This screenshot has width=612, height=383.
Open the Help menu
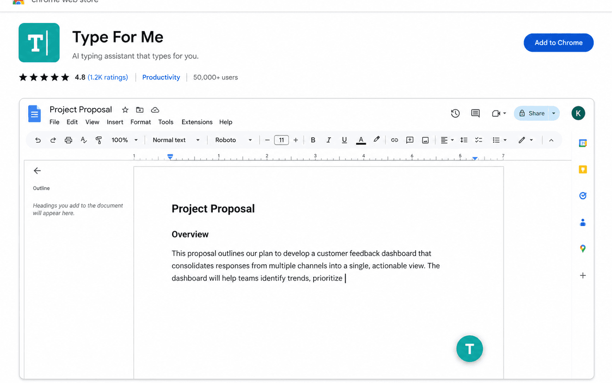point(226,122)
